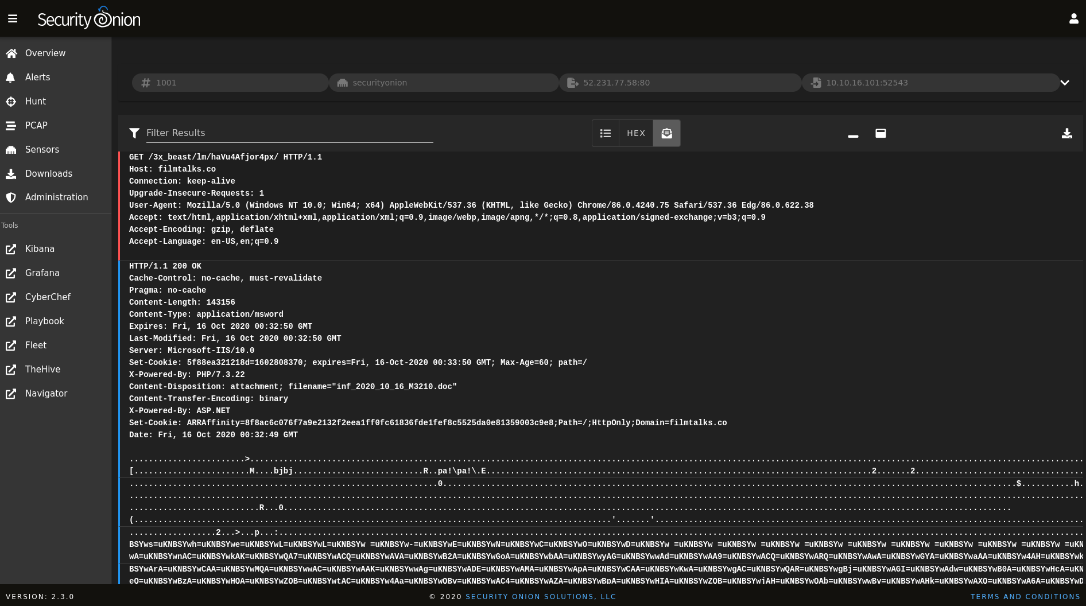
Task: Open the Administration shield section
Action: coord(56,197)
